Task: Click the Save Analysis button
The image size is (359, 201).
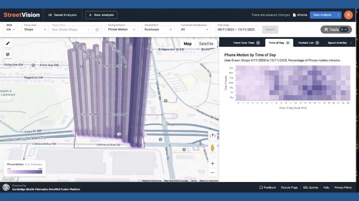Action: (x=323, y=15)
